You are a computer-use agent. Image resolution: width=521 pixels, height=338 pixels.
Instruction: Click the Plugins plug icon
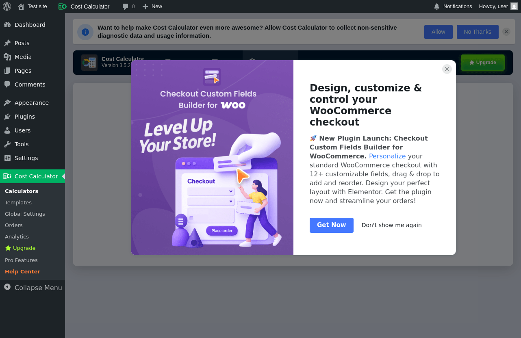pyautogui.click(x=7, y=117)
